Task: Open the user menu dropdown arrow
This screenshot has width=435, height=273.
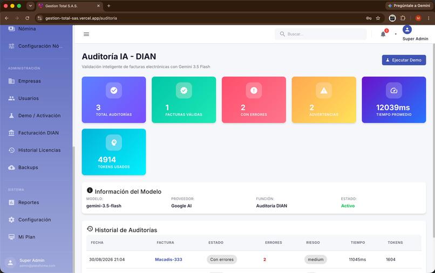Action: (x=396, y=34)
